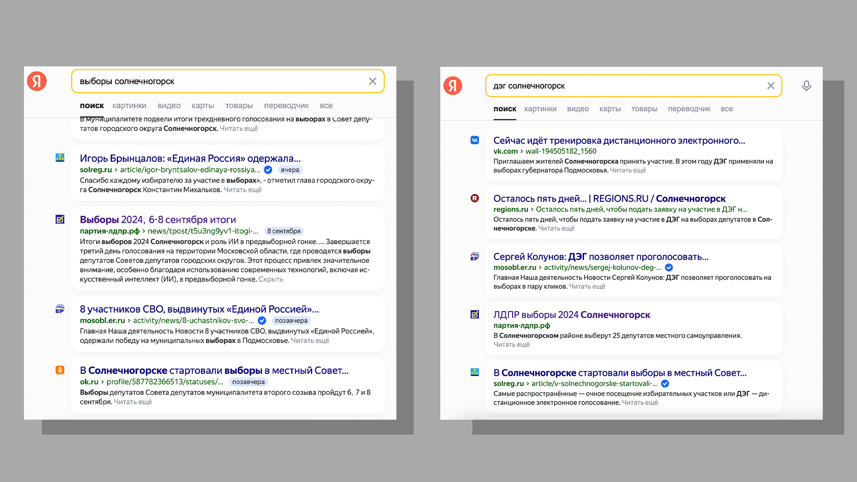The image size is (857, 482).
Task: Open 'Игорь Брынцалов: «Единая Россия» одержала' result
Action: pos(190,159)
